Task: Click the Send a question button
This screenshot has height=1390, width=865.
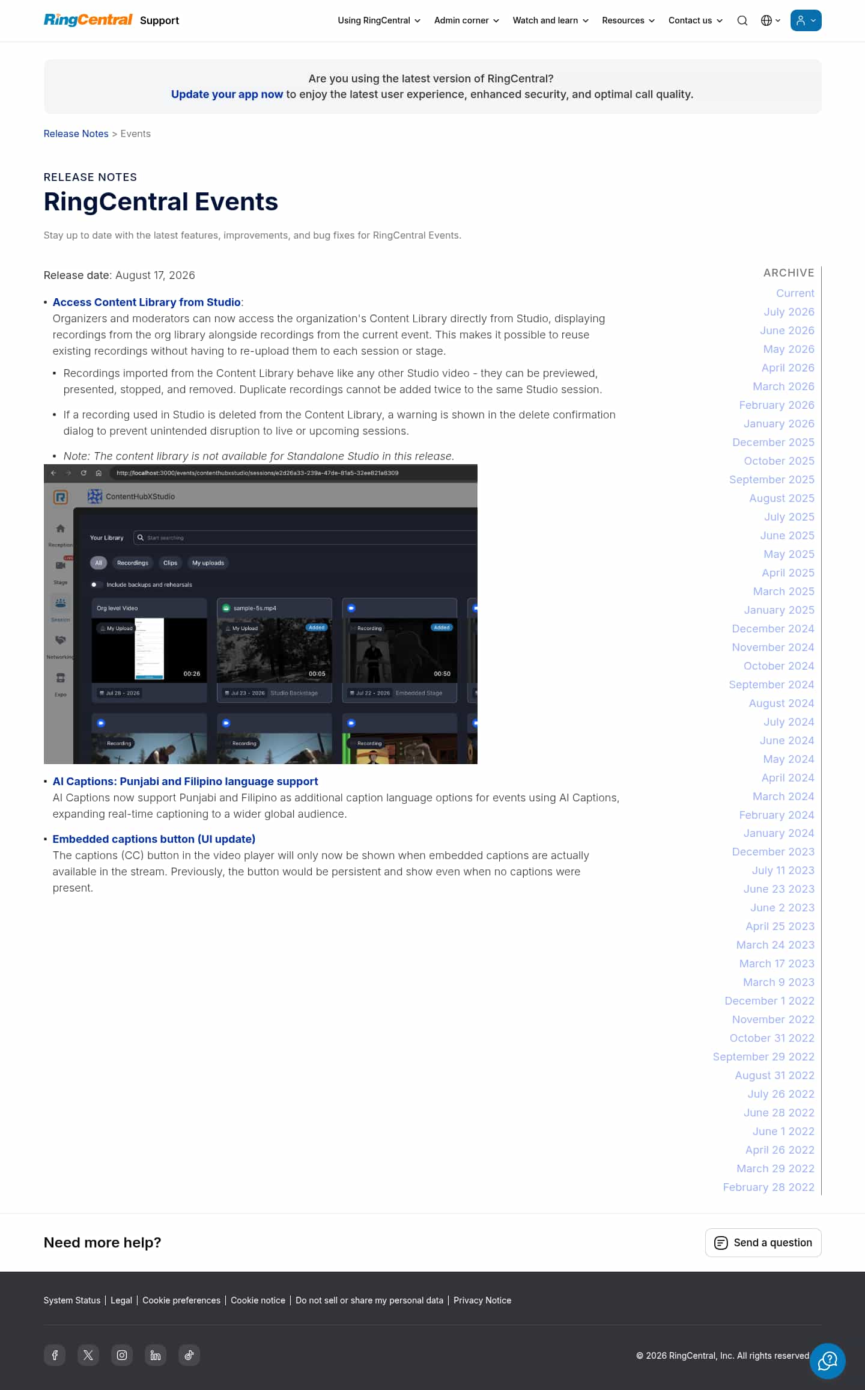Action: click(763, 1243)
